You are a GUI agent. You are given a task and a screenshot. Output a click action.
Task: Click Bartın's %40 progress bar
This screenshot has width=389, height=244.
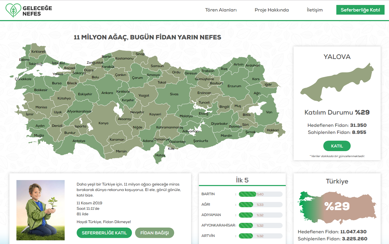(260, 194)
